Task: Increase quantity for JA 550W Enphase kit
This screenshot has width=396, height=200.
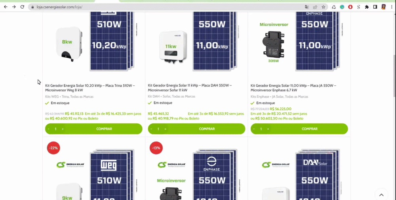Action: (x=268, y=129)
